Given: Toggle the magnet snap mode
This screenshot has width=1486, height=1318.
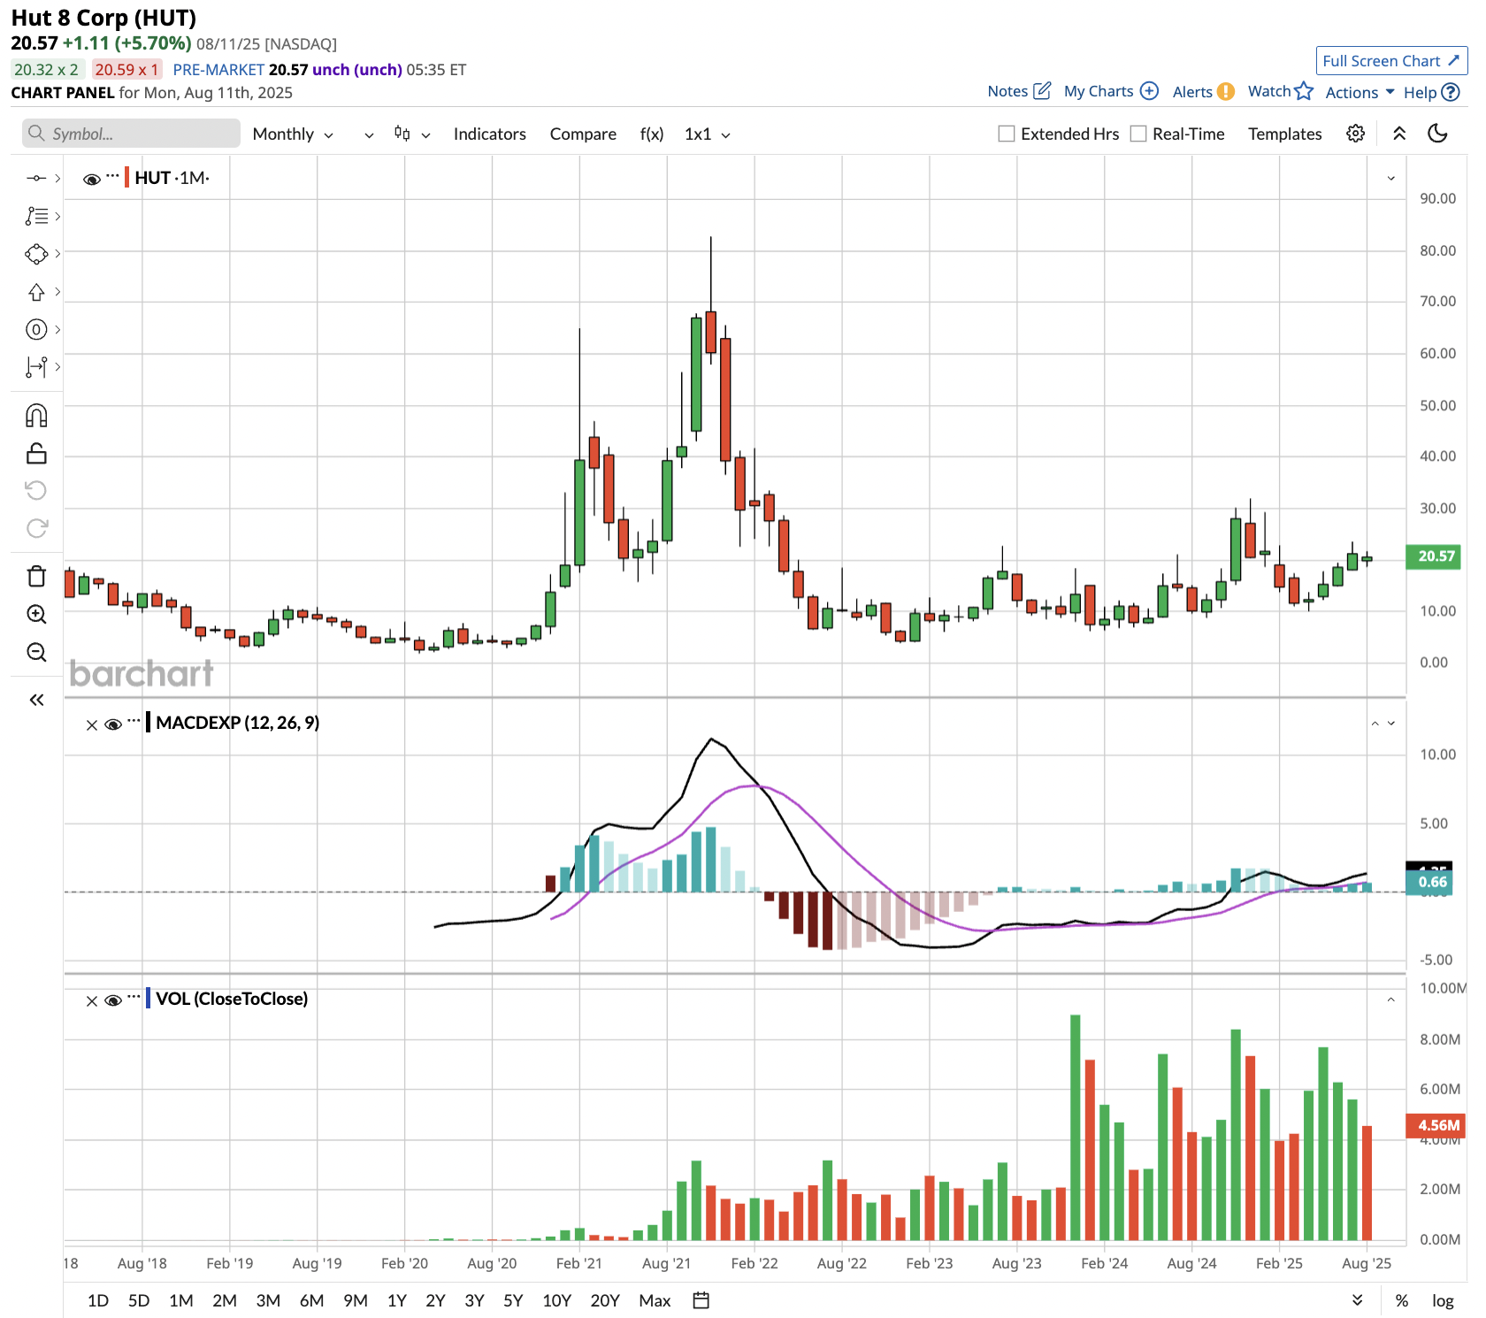Looking at the screenshot, I should [x=36, y=416].
